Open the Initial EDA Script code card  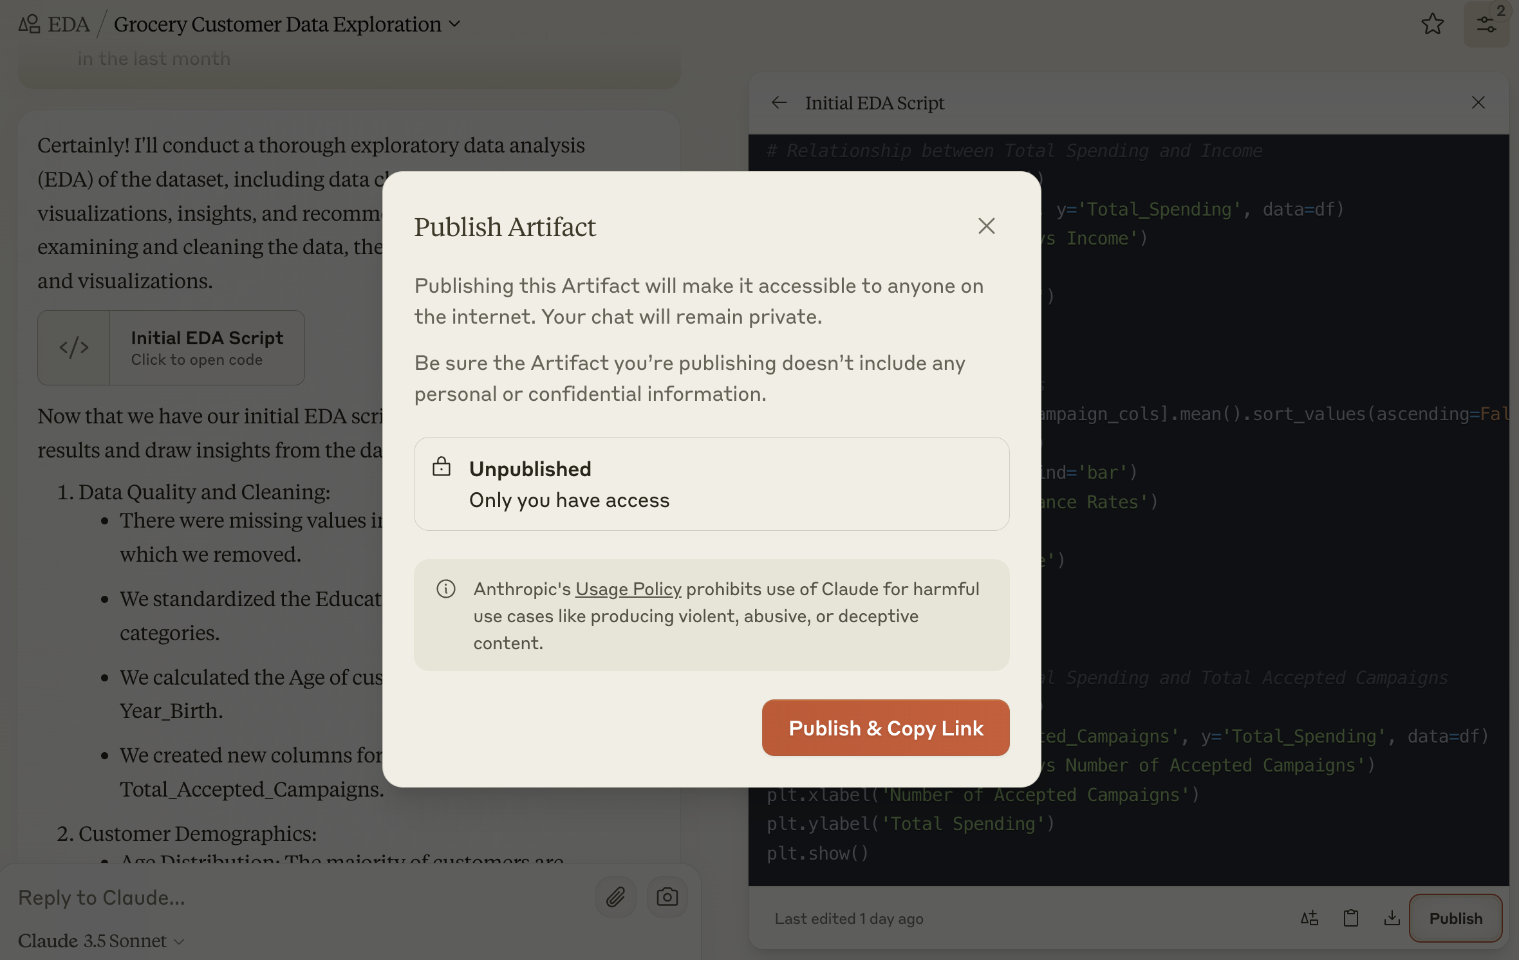pos(171,348)
